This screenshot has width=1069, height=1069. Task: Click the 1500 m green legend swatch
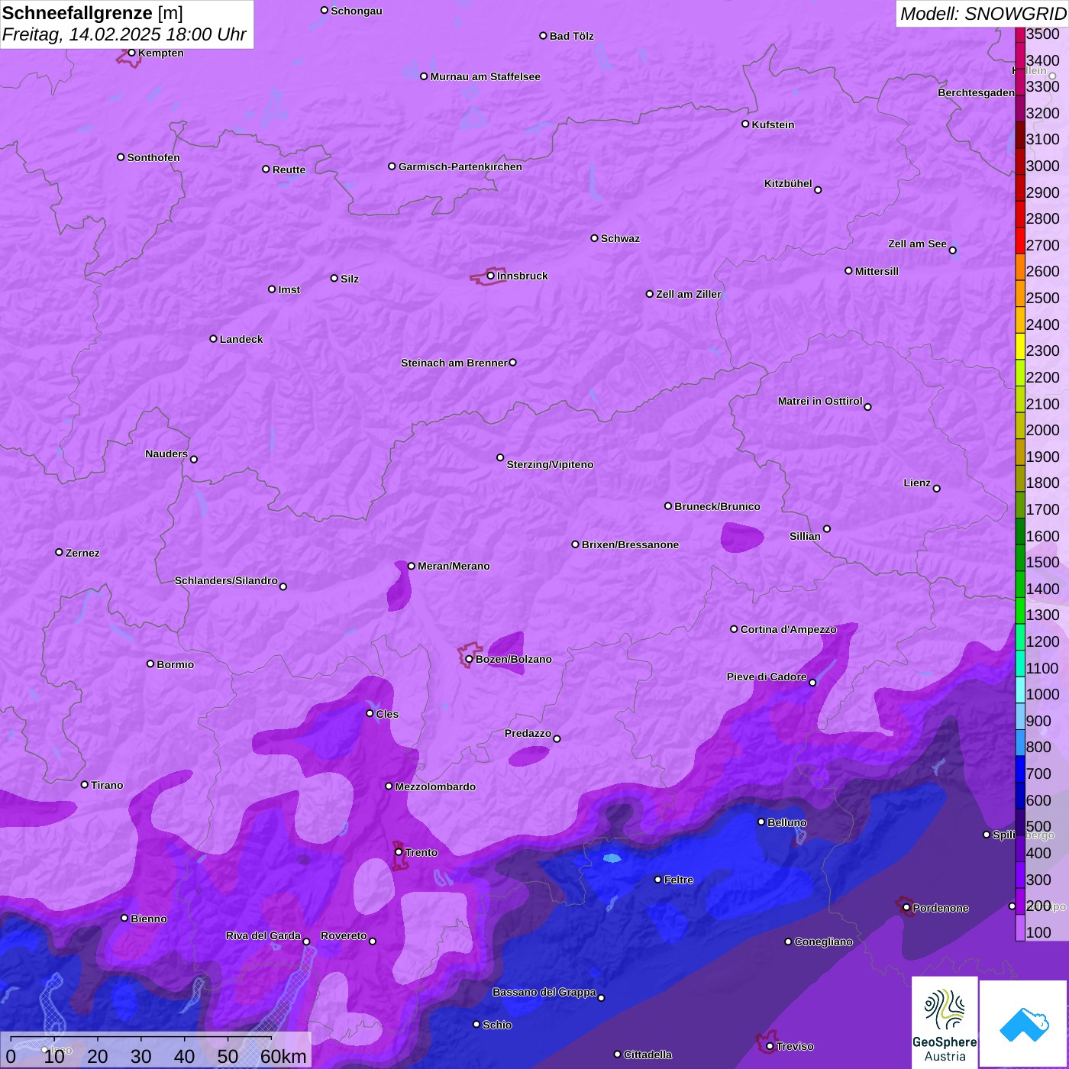coord(1020,557)
